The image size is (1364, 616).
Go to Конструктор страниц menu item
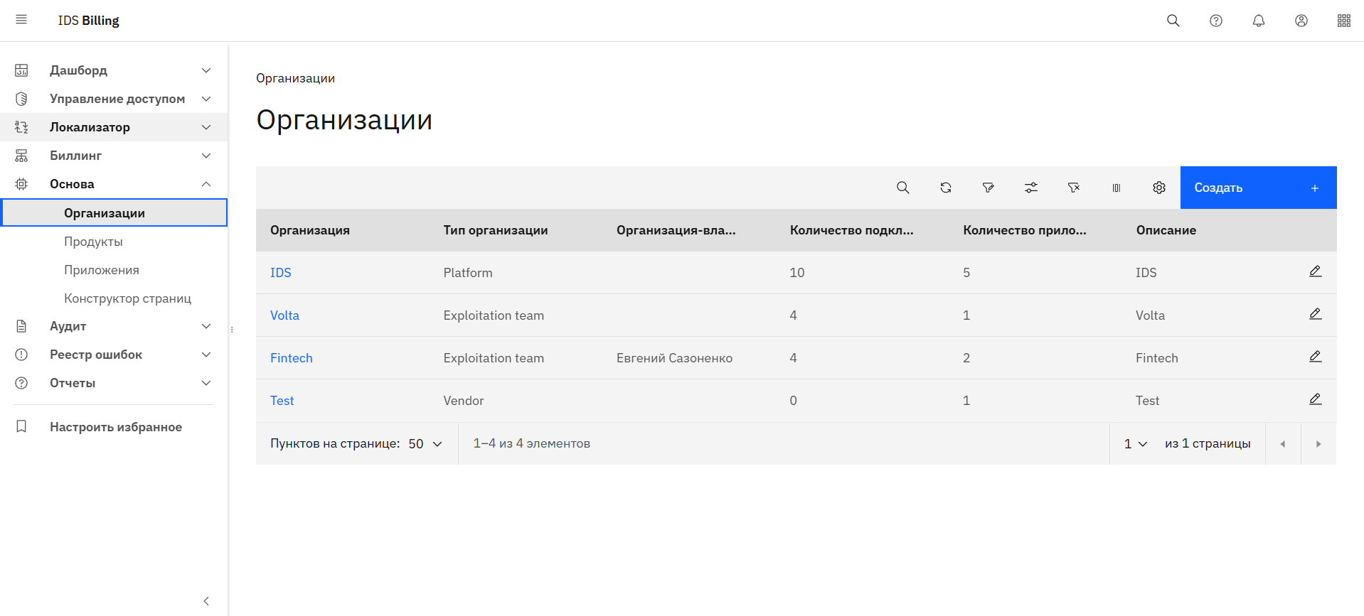(x=127, y=298)
